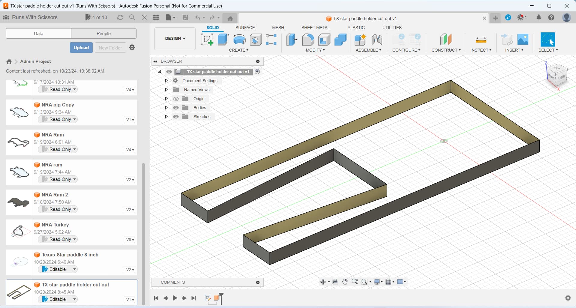
Task: Open the job status clock icon
Action: (x=521, y=17)
